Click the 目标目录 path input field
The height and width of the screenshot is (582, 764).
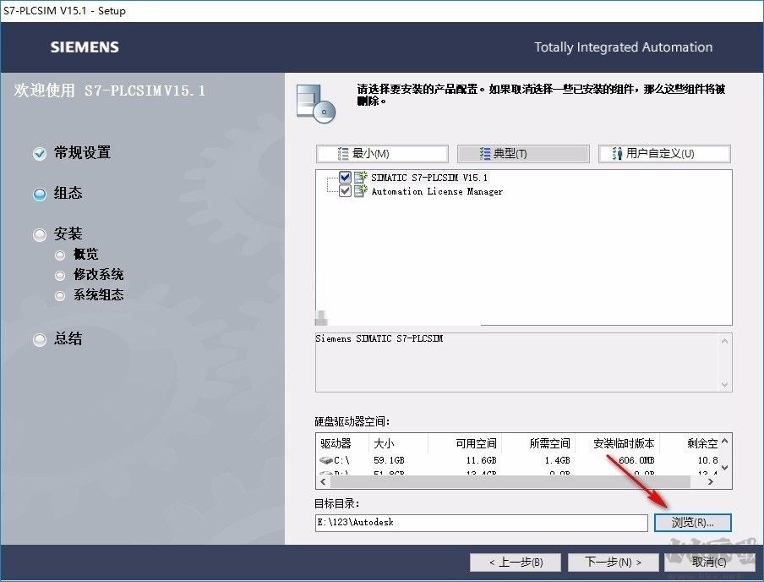(482, 523)
